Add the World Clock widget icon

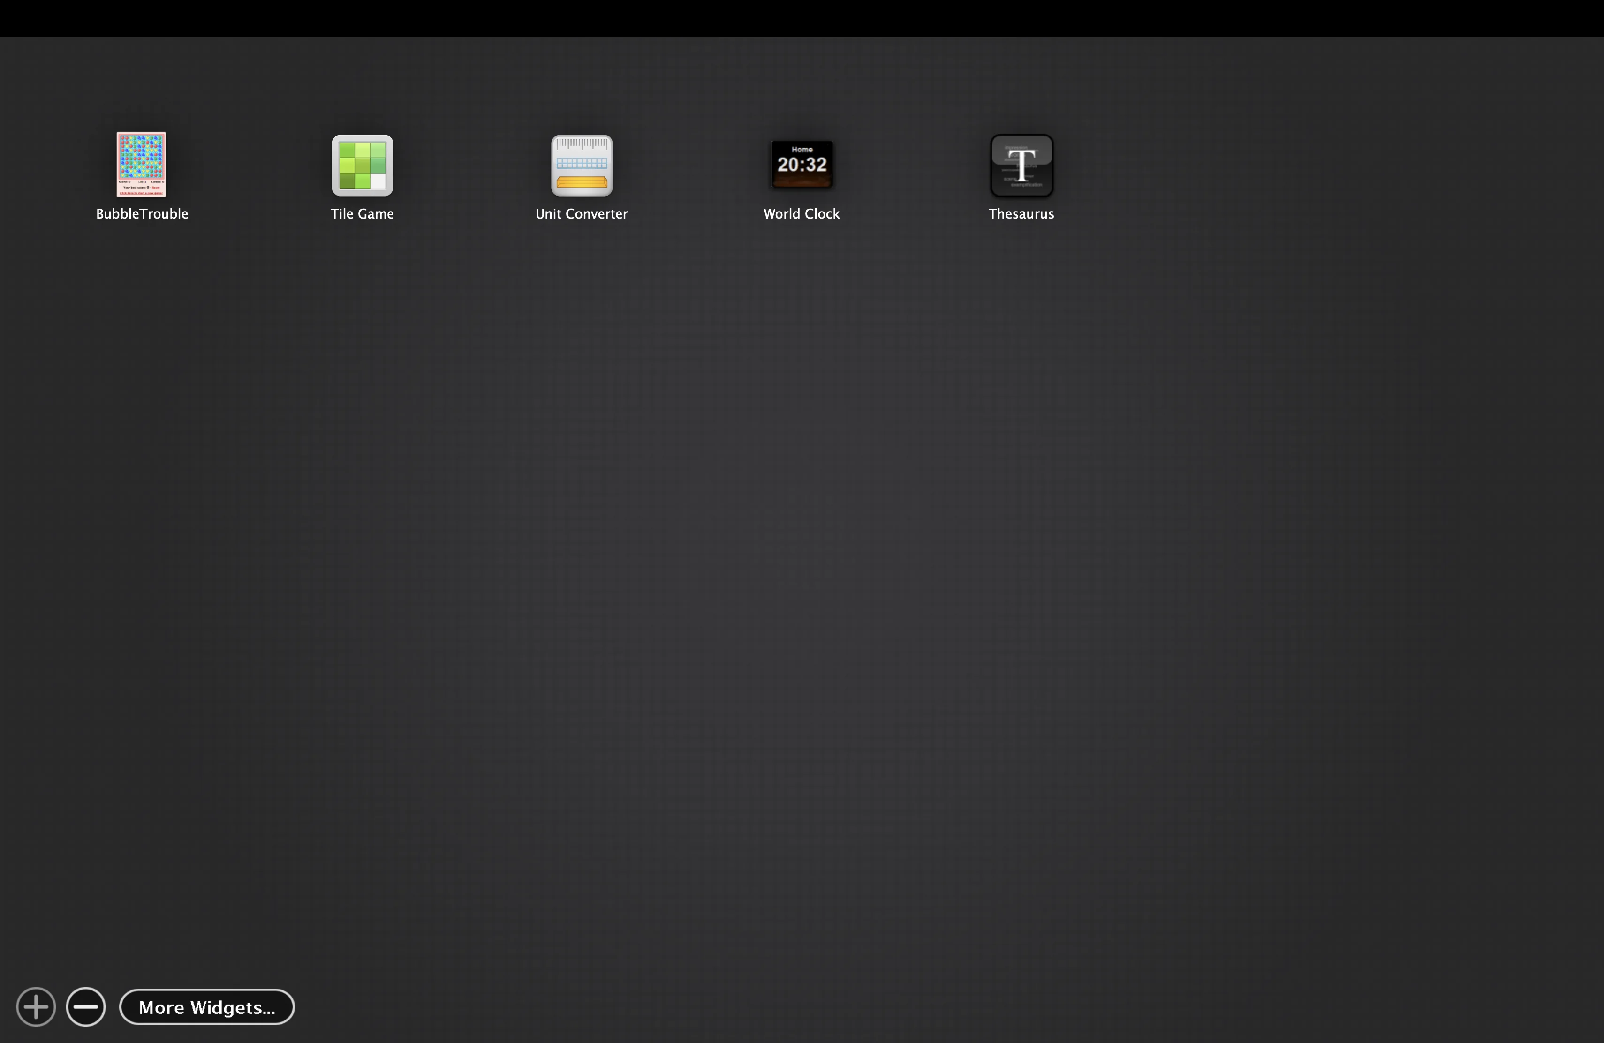pyautogui.click(x=802, y=165)
